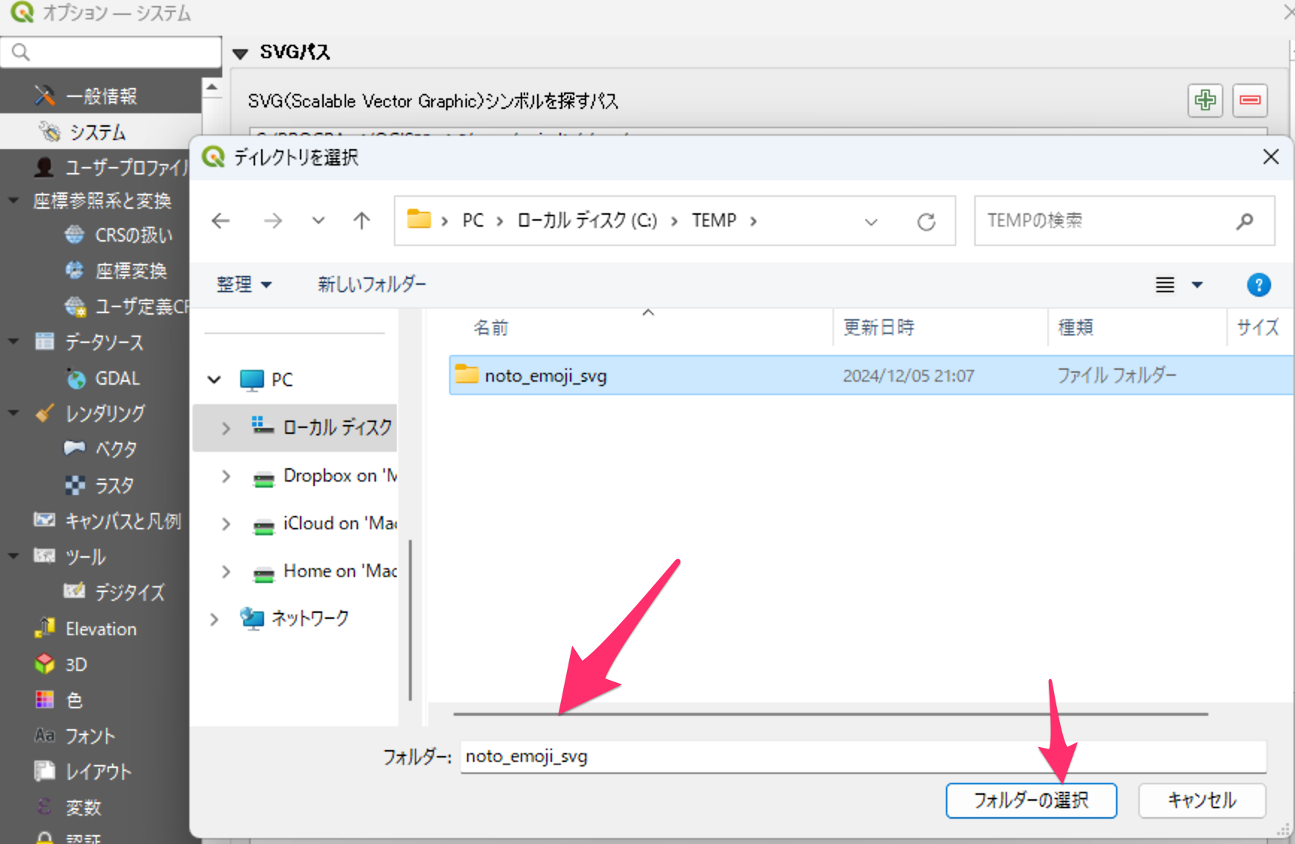
Task: Click the folder tree vertical scrollbar
Action: point(410,620)
